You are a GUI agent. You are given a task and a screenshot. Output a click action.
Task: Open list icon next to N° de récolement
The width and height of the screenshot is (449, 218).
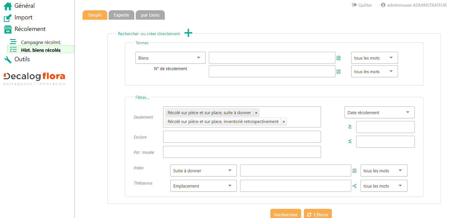click(x=338, y=71)
